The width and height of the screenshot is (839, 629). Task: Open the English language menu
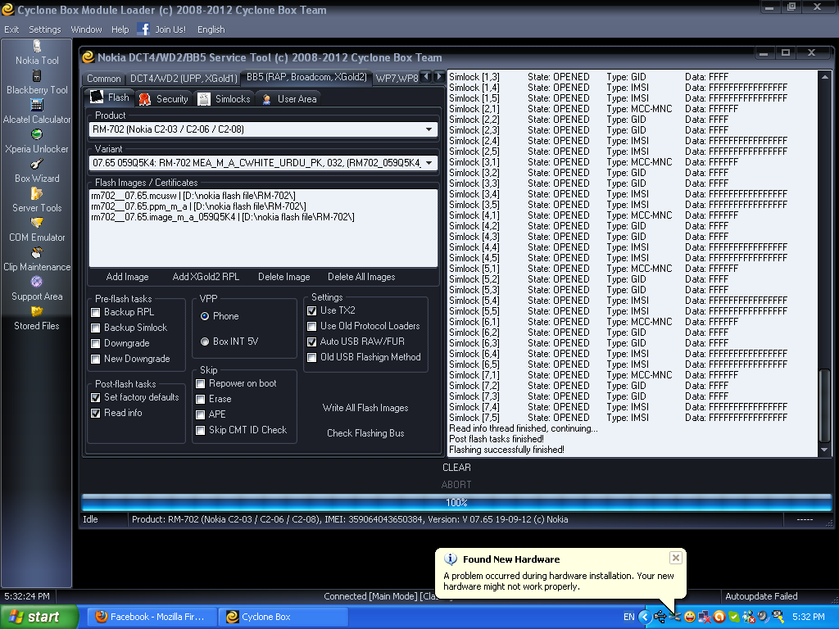point(211,29)
